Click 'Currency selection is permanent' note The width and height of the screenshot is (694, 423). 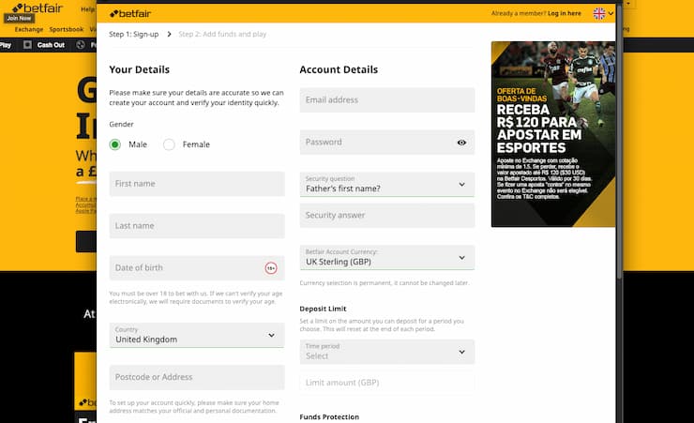click(x=385, y=282)
